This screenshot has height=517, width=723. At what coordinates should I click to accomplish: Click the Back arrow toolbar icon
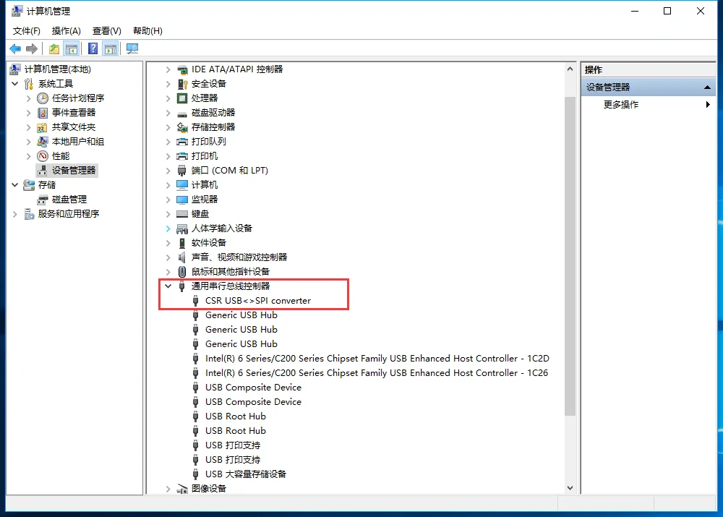coord(15,48)
